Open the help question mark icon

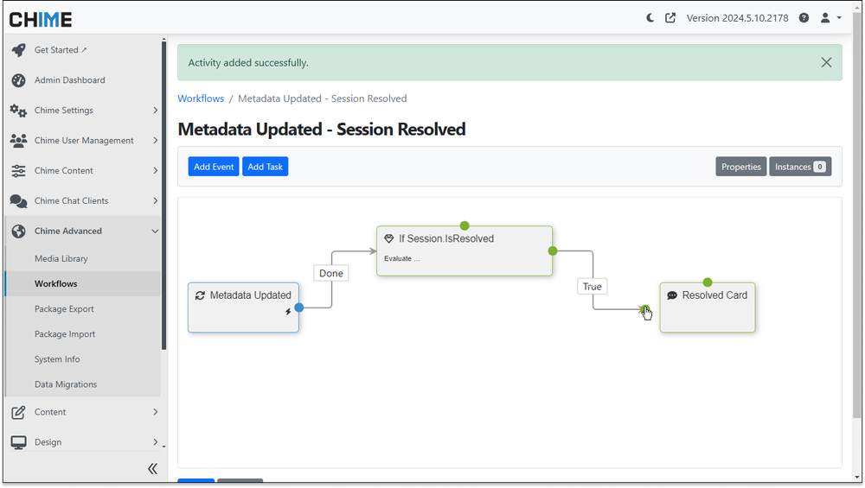coord(804,18)
